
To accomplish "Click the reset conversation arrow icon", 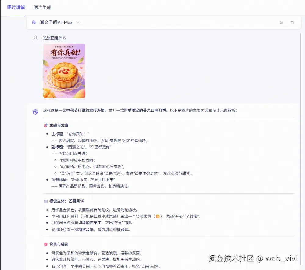I will tap(292, 22).
